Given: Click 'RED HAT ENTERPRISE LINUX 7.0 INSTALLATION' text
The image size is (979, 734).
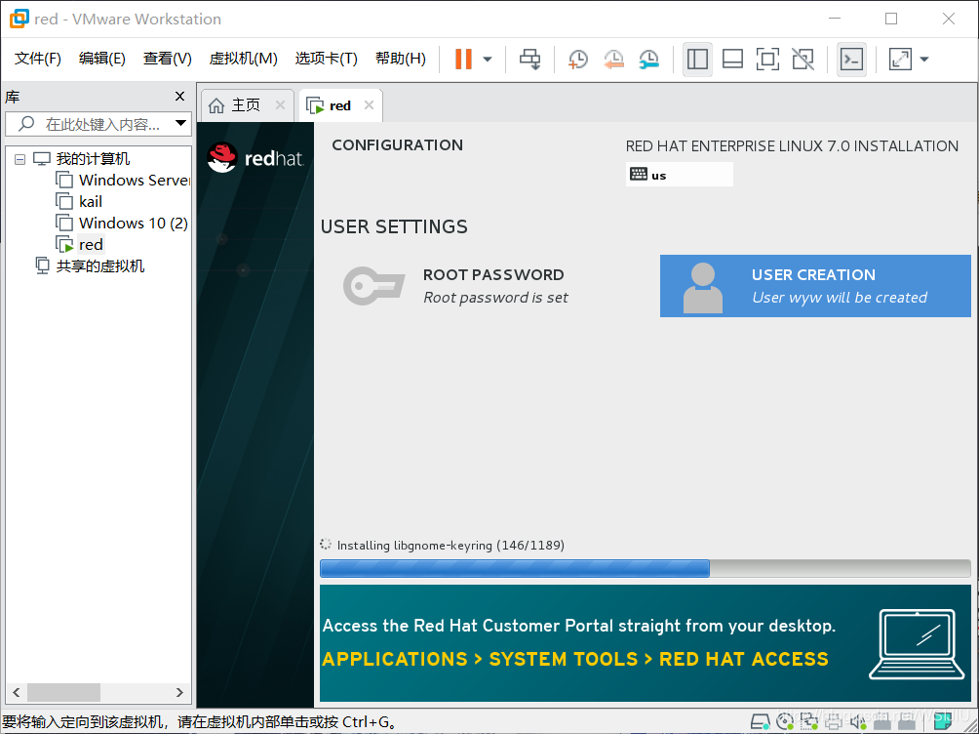Looking at the screenshot, I should coord(792,146).
